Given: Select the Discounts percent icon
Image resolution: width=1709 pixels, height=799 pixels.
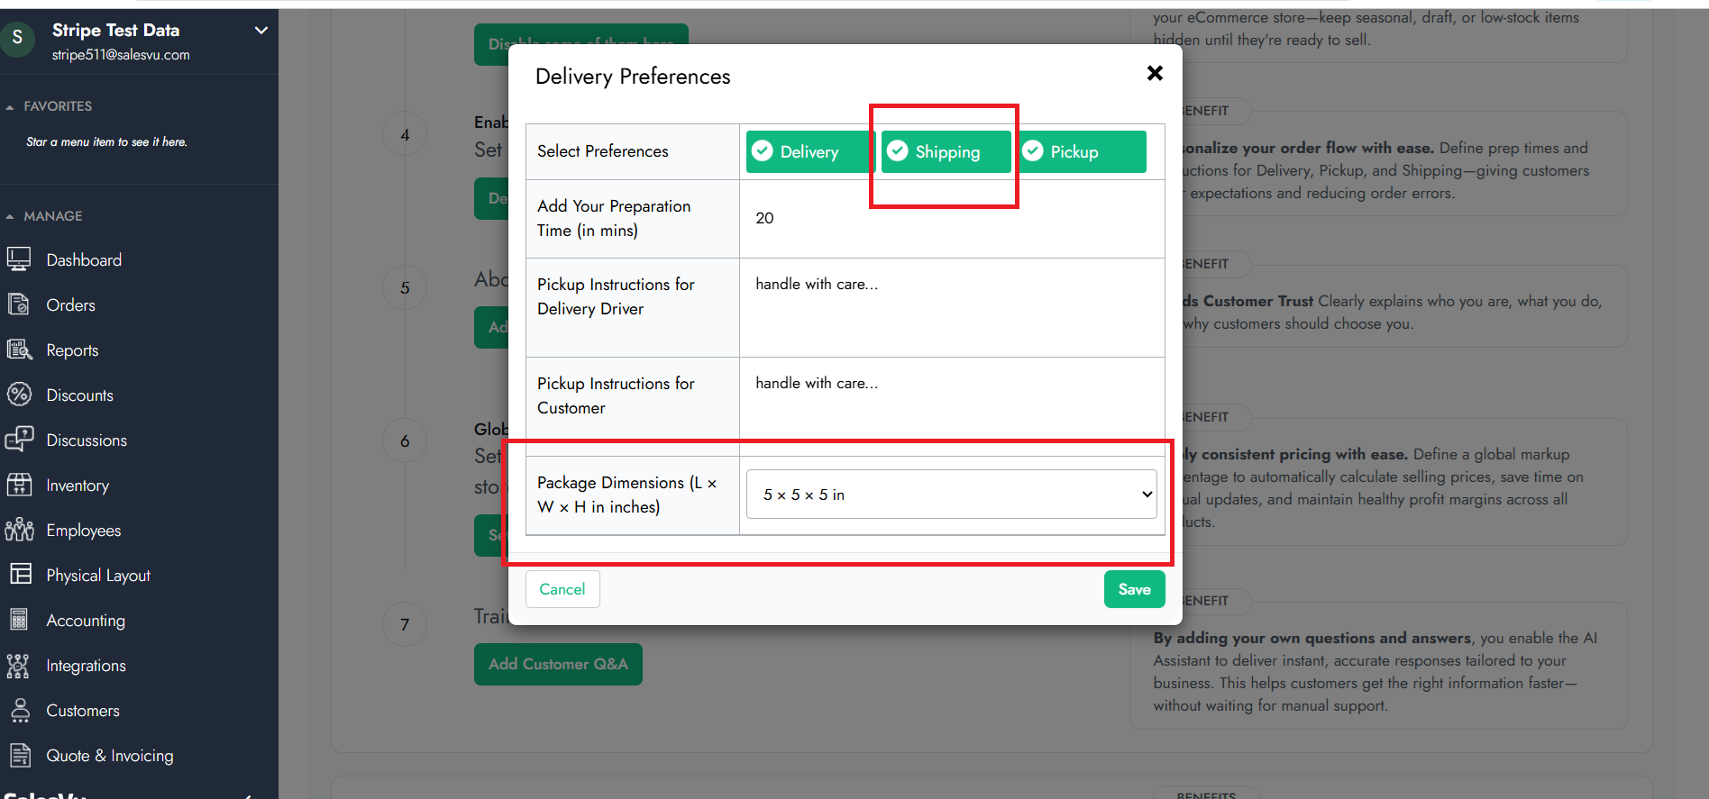Looking at the screenshot, I should point(19,395).
